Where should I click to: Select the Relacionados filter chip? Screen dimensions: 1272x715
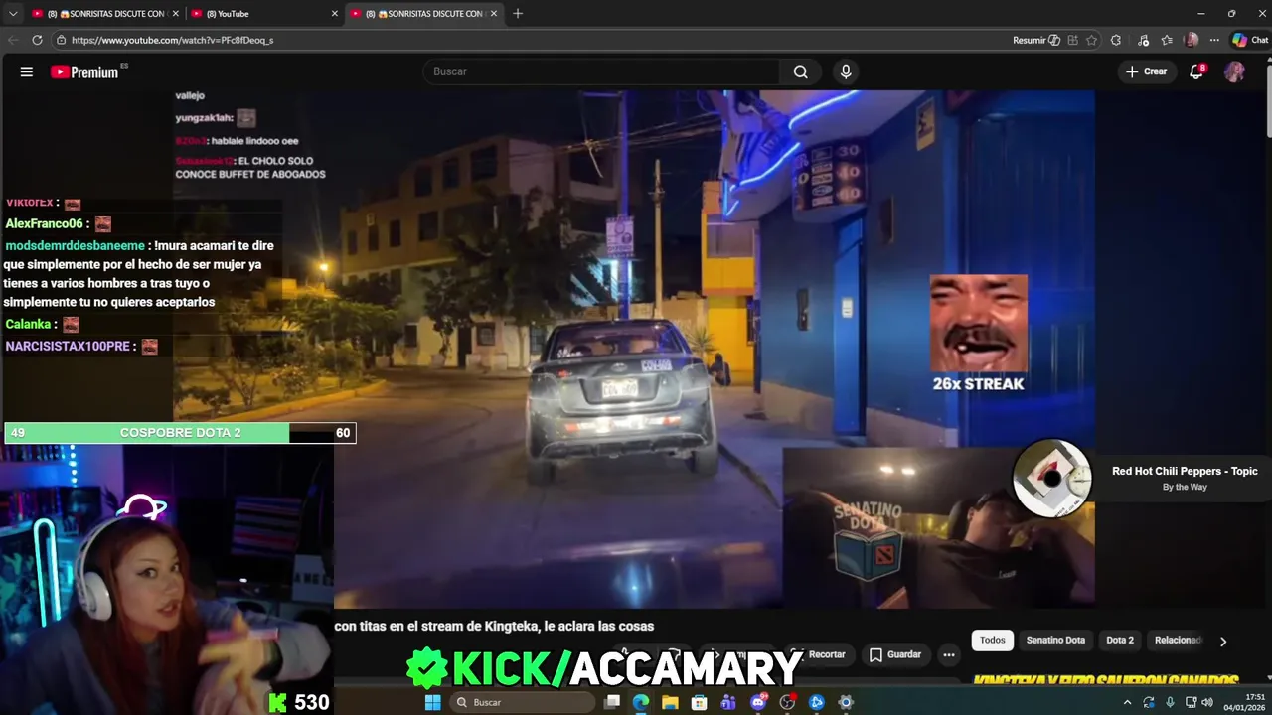[1178, 641]
